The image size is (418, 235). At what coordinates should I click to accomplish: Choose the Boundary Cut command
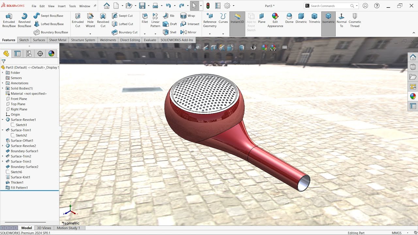(124, 32)
